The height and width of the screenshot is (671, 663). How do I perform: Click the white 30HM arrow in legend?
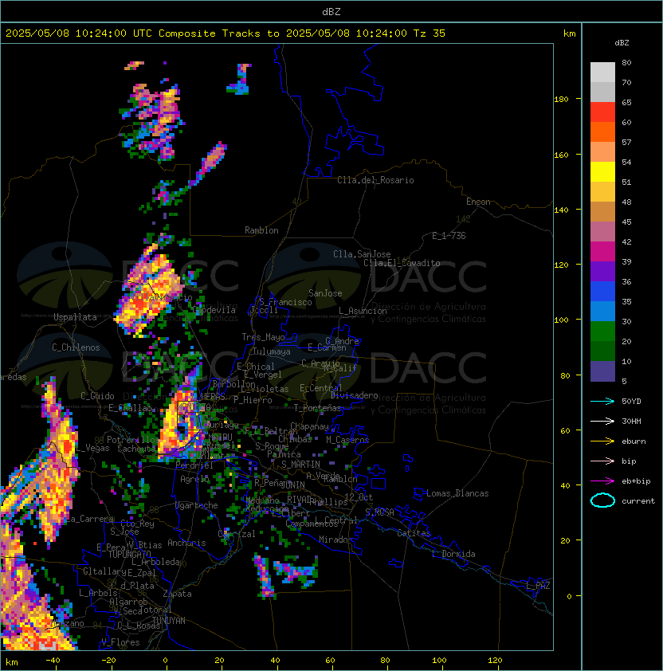tap(602, 421)
